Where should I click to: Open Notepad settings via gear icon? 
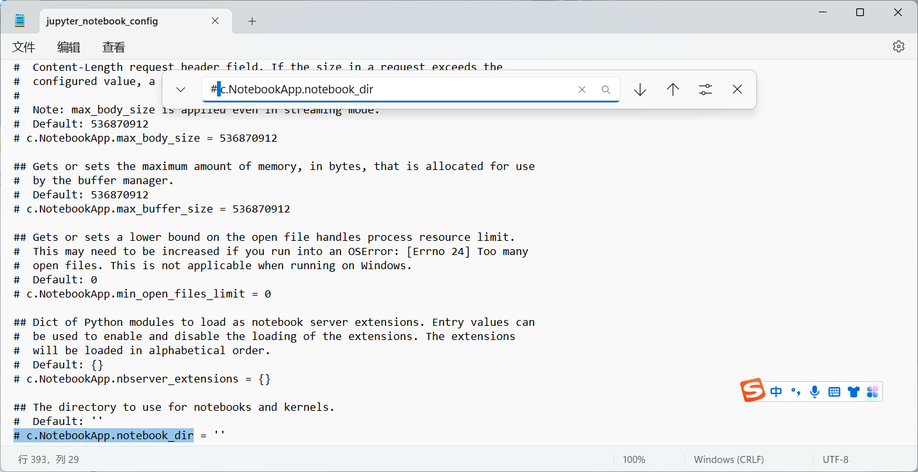pyautogui.click(x=898, y=46)
